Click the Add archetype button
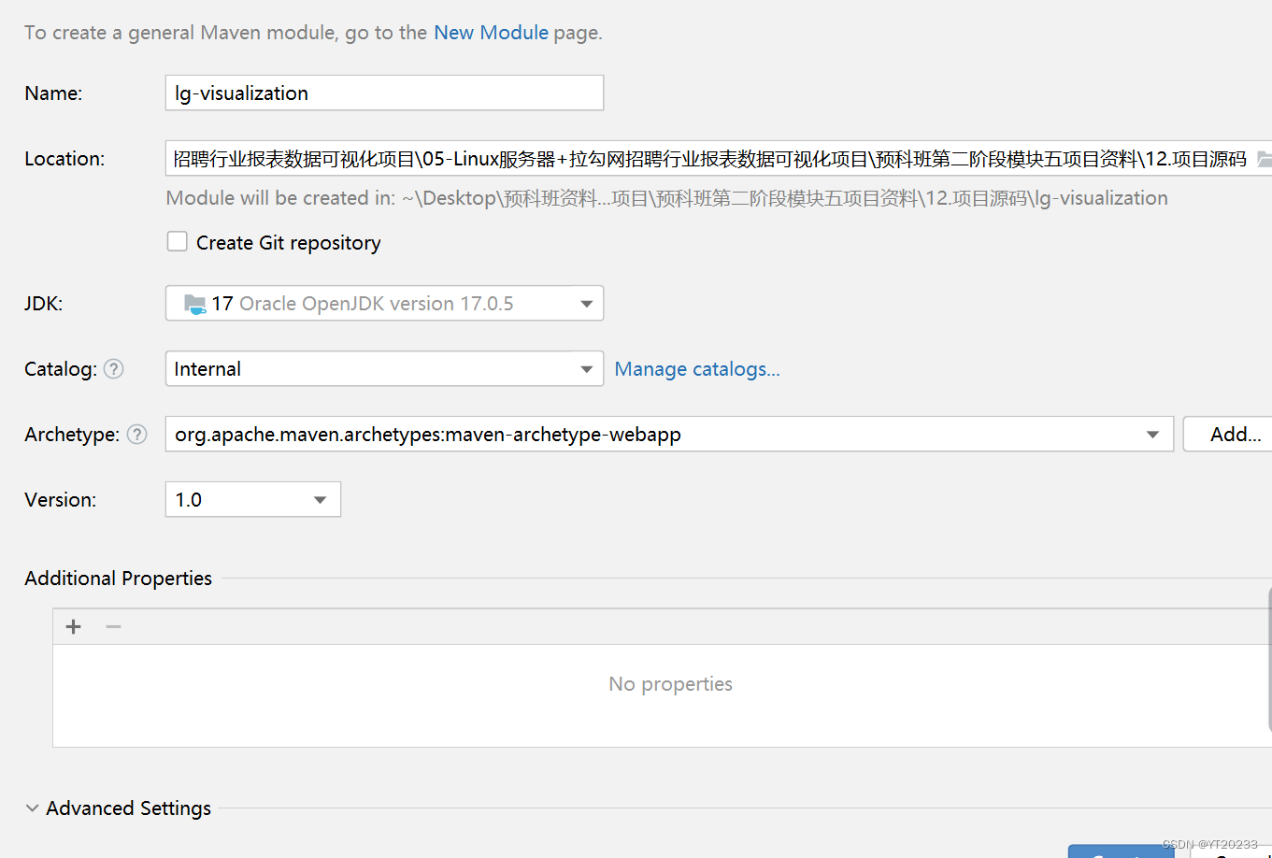 [x=1228, y=434]
